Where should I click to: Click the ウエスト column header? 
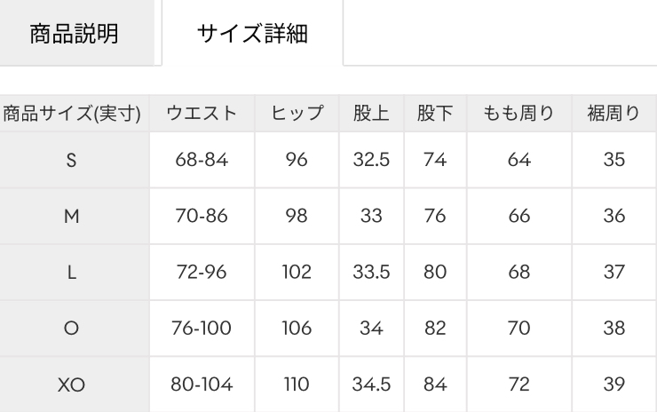coord(202,114)
